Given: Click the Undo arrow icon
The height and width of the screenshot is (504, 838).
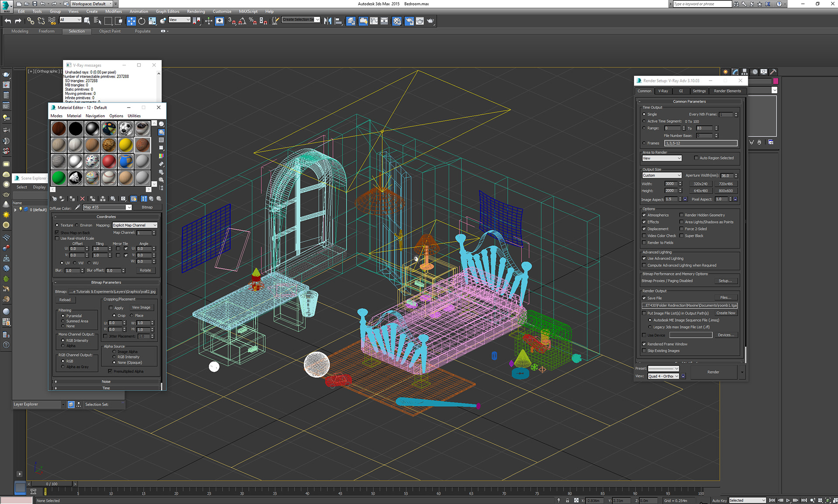Looking at the screenshot, I should 8,21.
